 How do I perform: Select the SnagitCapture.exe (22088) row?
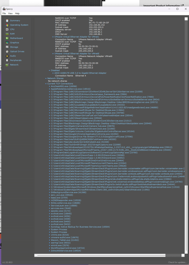tap(86, 145)
